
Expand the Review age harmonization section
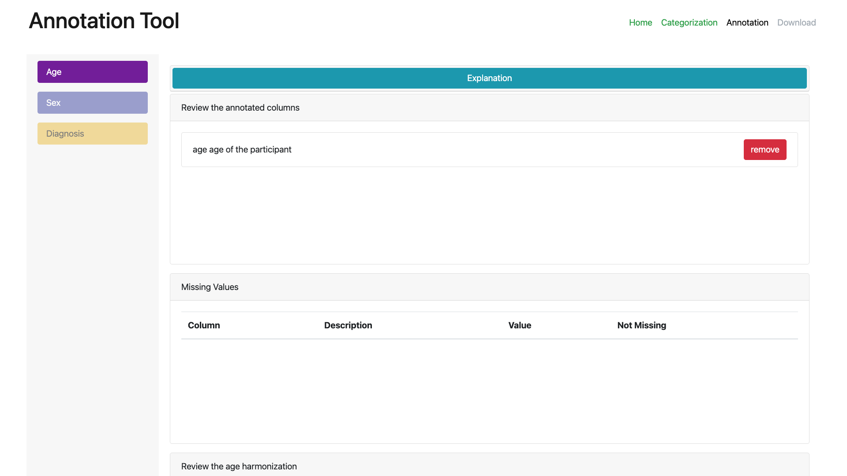(489, 466)
